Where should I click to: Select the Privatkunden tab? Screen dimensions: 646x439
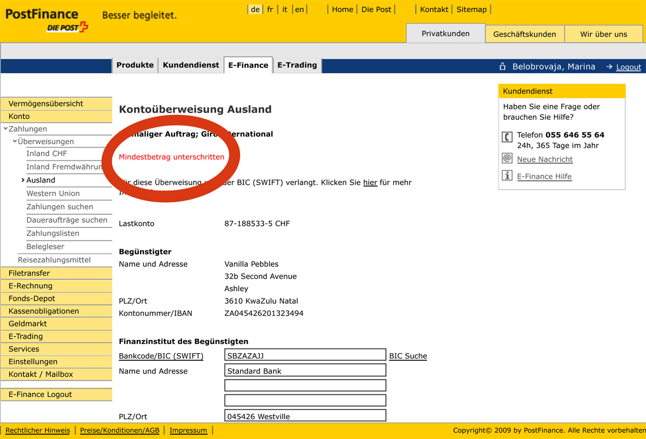tap(445, 33)
